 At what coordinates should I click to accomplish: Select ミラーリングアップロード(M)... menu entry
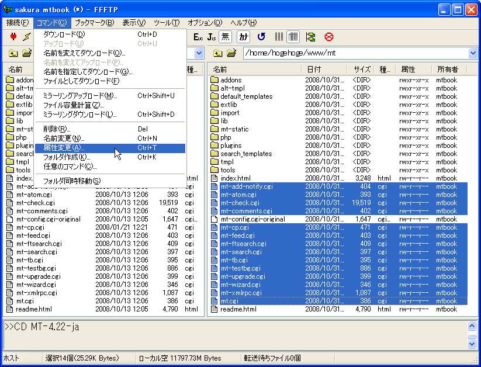110,96
